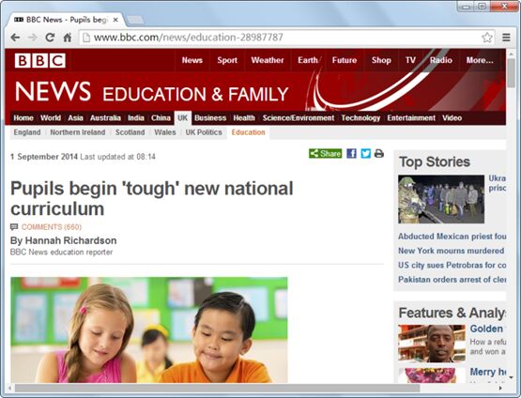
Task: Click Pakistan orders arrest link
Action: coord(452,280)
